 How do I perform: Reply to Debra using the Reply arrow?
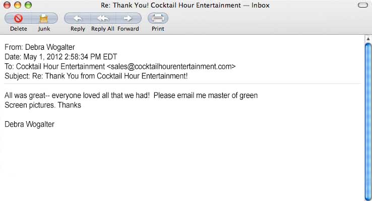point(77,18)
